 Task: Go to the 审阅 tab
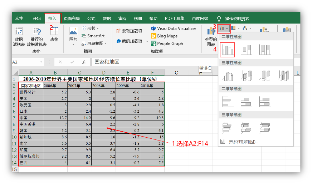[x=122, y=19]
